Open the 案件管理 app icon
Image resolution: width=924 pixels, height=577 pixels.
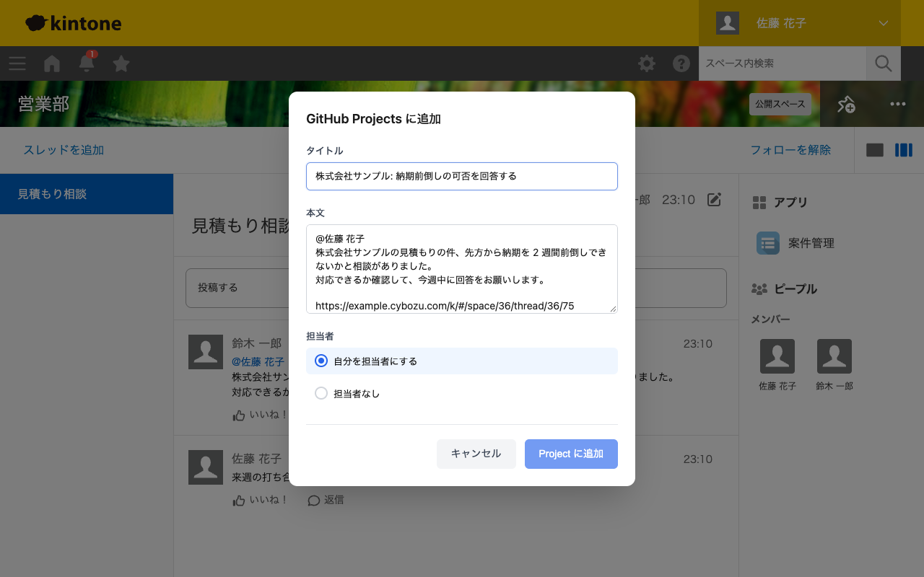pos(768,243)
